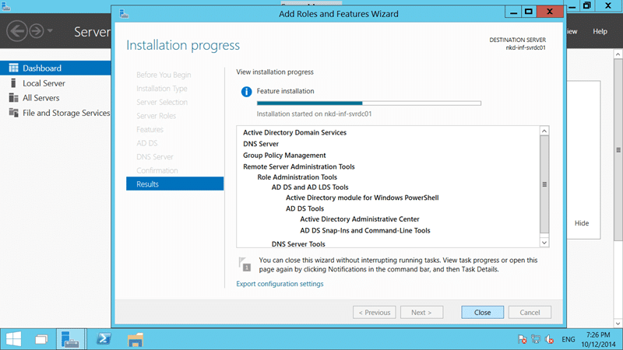623x350 pixels.
Task: Click the feature installation progress bar
Action: tap(368, 103)
